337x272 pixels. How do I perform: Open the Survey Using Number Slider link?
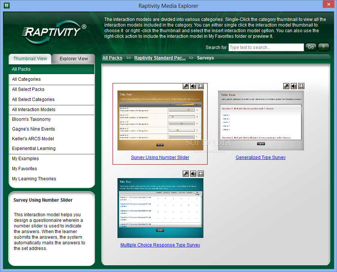point(160,158)
